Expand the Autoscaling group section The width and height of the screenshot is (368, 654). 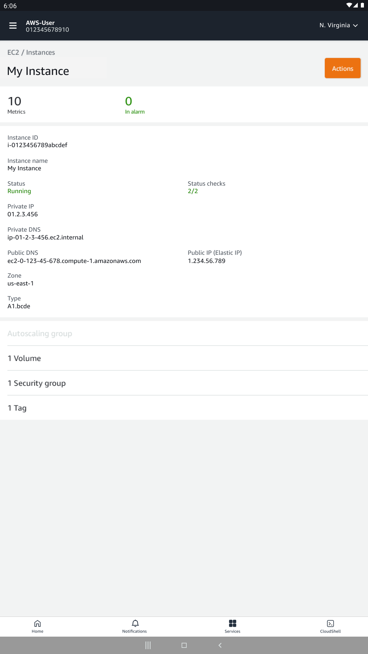coord(40,333)
